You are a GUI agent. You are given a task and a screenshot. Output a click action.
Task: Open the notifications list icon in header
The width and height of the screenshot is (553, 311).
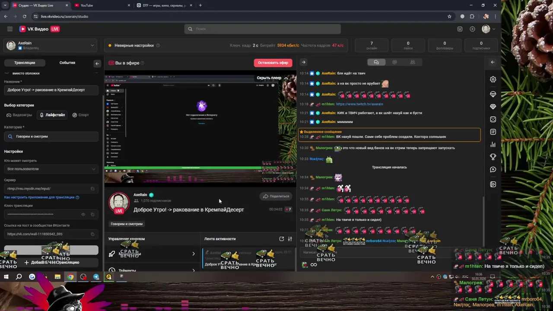tap(460, 29)
